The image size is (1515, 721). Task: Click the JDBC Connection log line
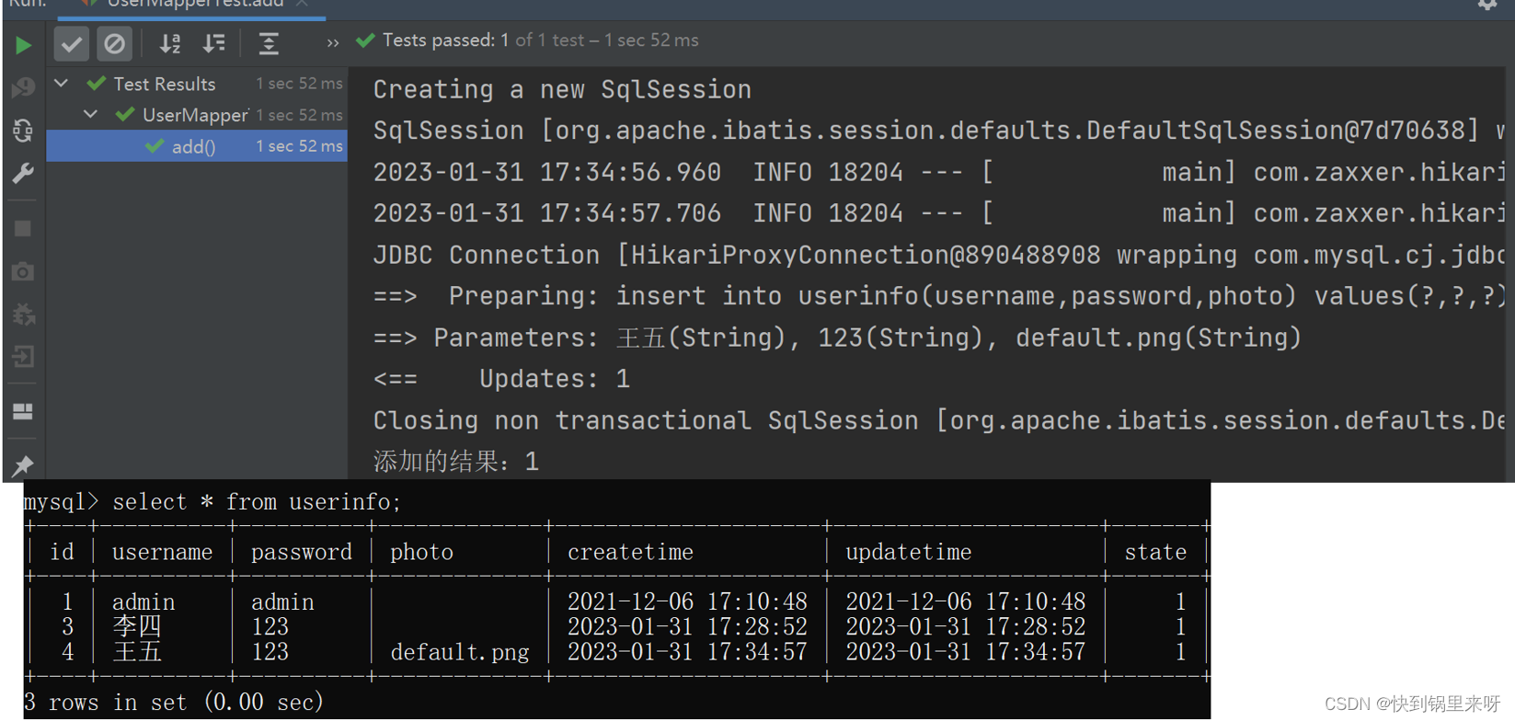click(938, 255)
